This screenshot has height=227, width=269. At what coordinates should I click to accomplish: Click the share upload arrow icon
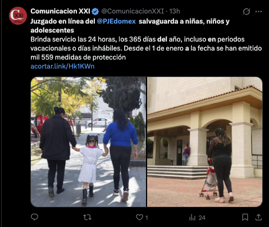tap(258, 217)
